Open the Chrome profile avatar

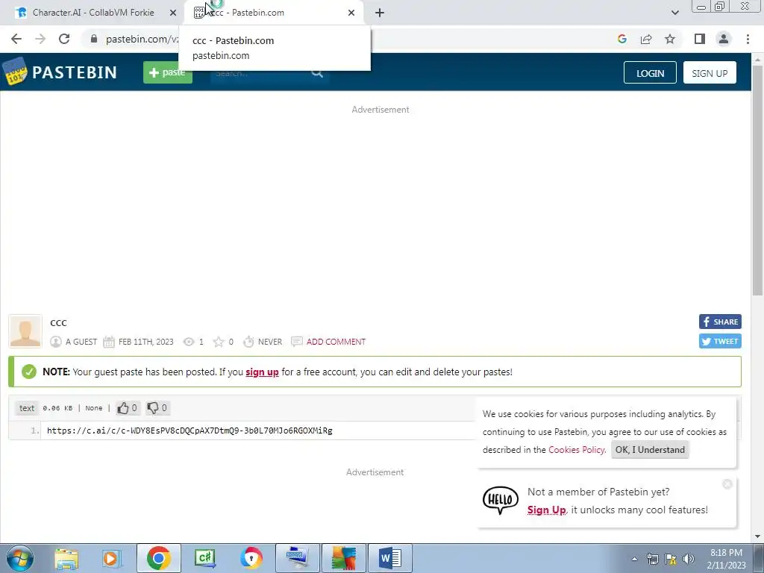724,39
